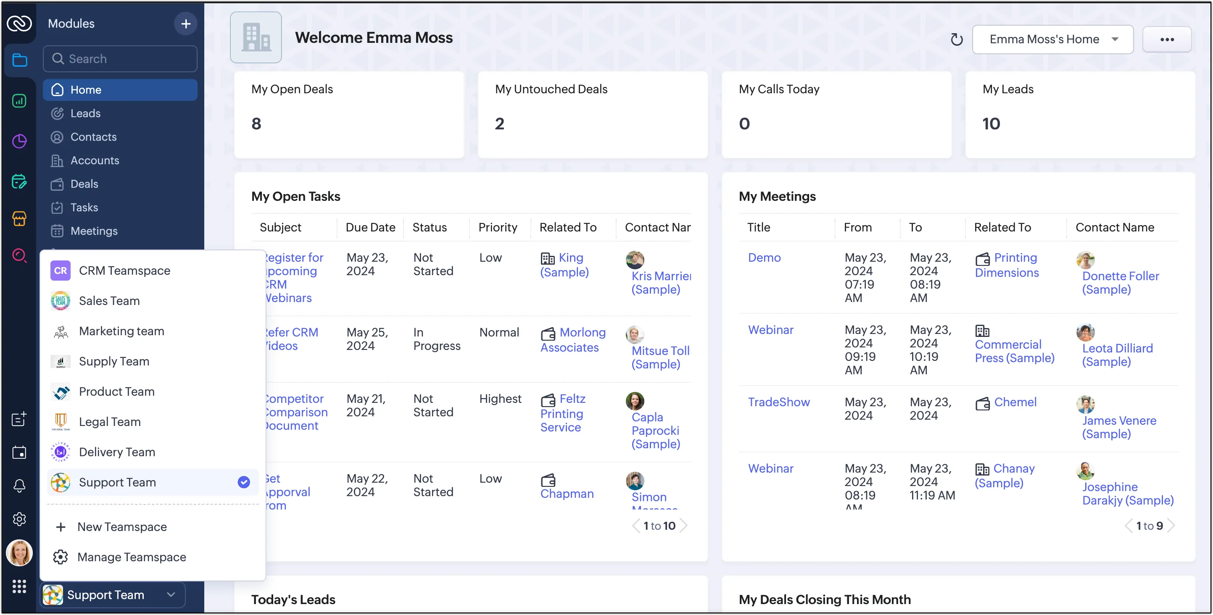This screenshot has width=1213, height=615.
Task: Open the Leads module in sidebar
Action: click(85, 113)
